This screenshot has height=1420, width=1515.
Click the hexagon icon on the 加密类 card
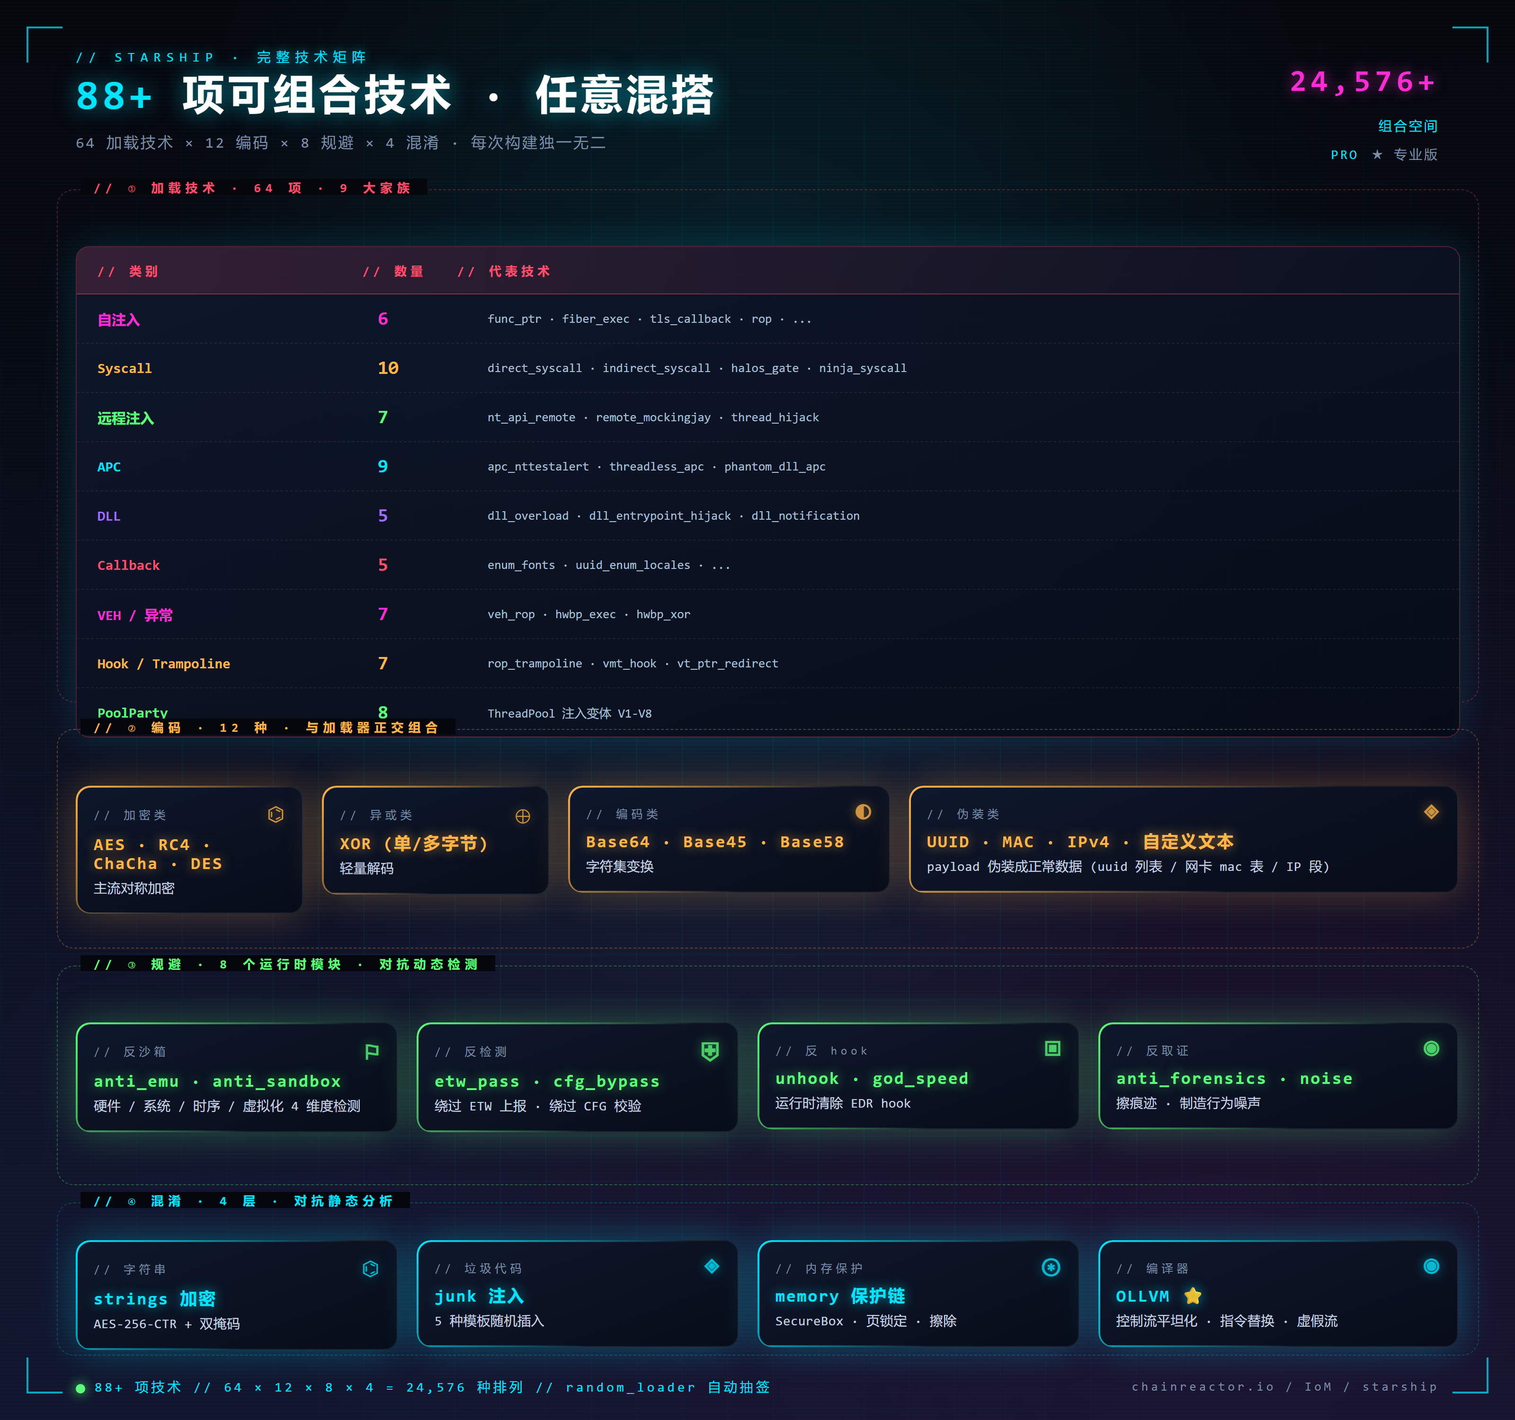coord(276,814)
